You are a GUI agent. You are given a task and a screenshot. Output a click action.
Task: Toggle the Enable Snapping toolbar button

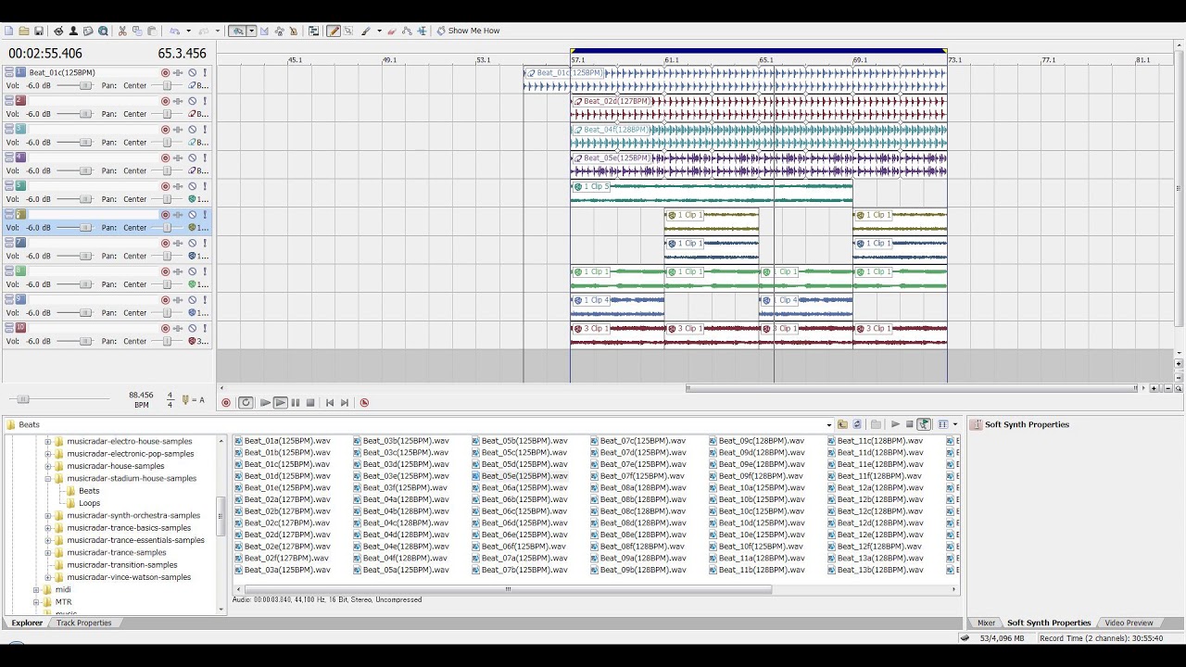coord(238,31)
